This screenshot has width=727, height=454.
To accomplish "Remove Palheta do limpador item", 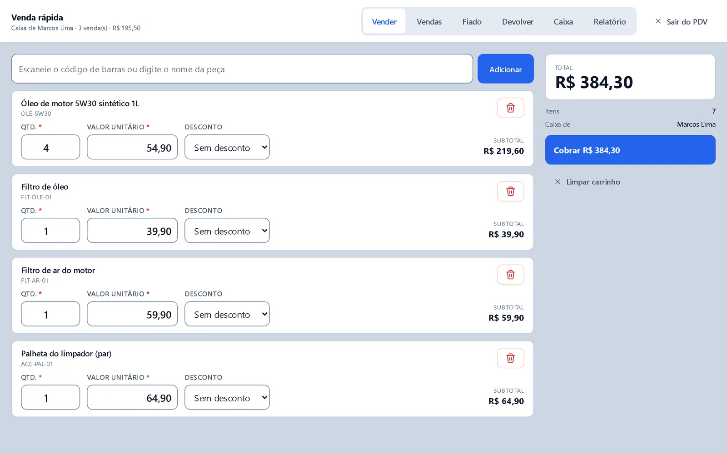I will (x=510, y=358).
